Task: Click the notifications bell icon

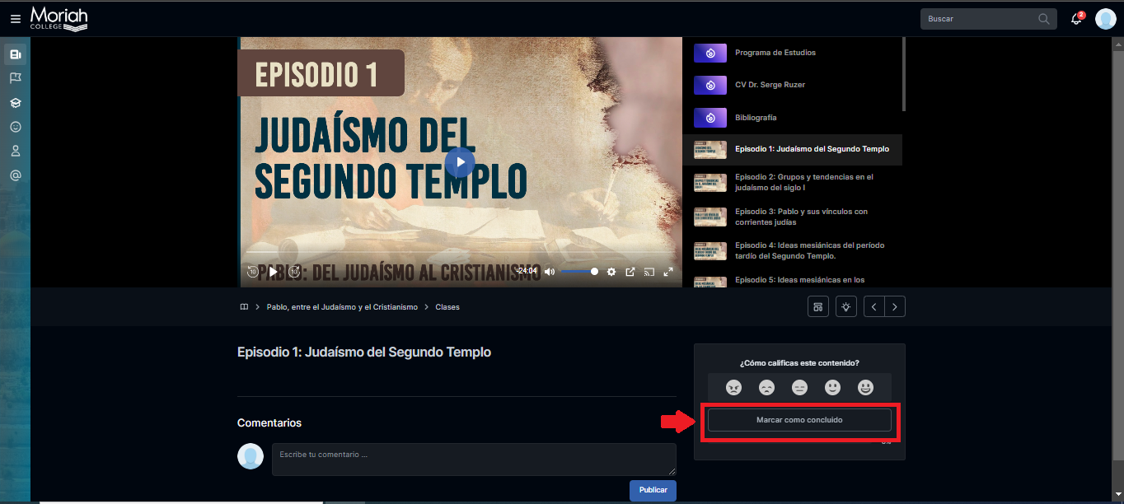Action: click(x=1076, y=19)
